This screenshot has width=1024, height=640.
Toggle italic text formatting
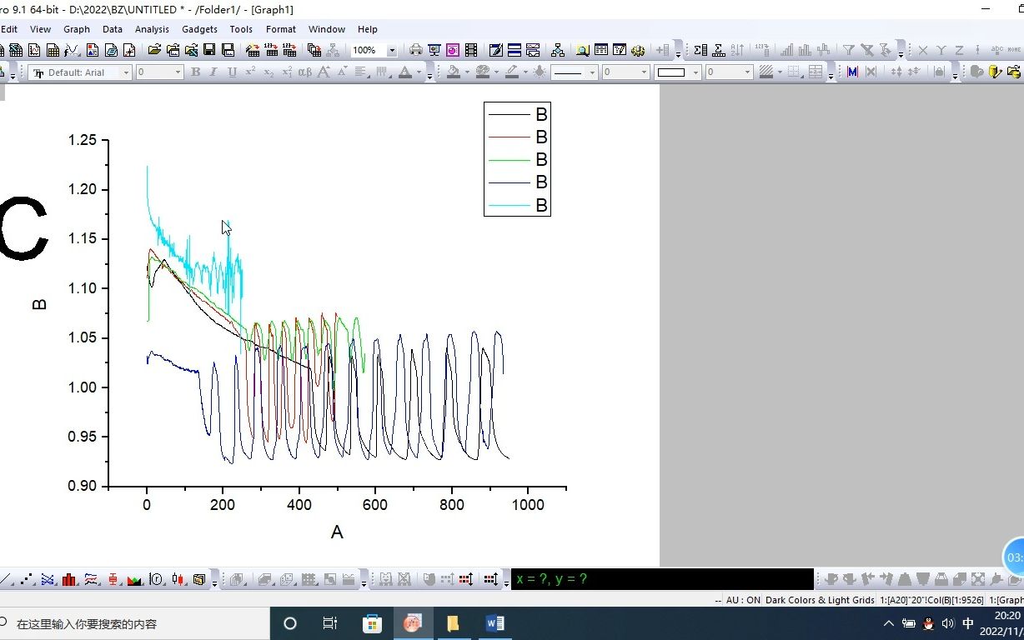point(213,72)
